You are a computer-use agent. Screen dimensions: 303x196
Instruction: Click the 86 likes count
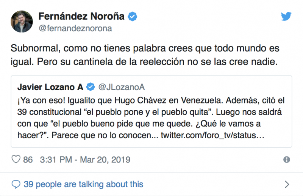28,160
